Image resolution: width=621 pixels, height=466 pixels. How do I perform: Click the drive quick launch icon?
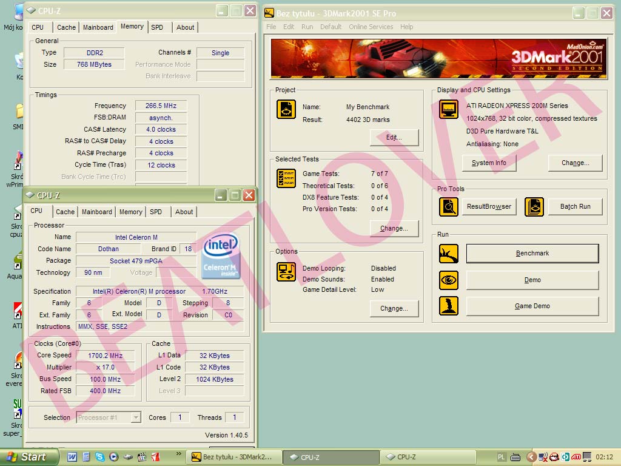[x=127, y=457]
